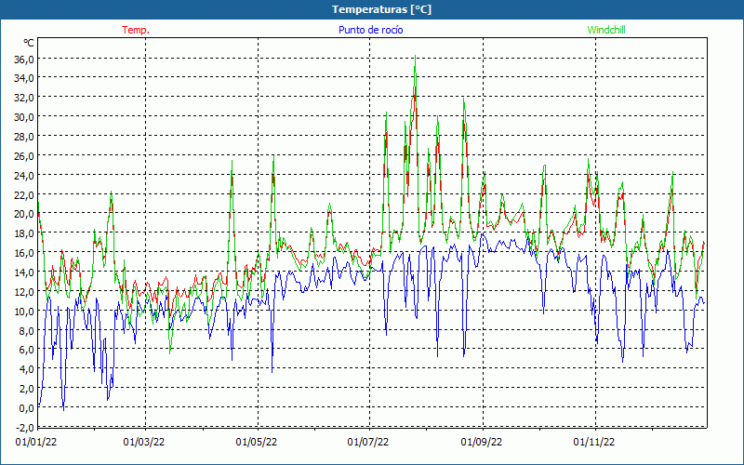
Task: Select the red 'Temp.' legend label
Action: 136,30
